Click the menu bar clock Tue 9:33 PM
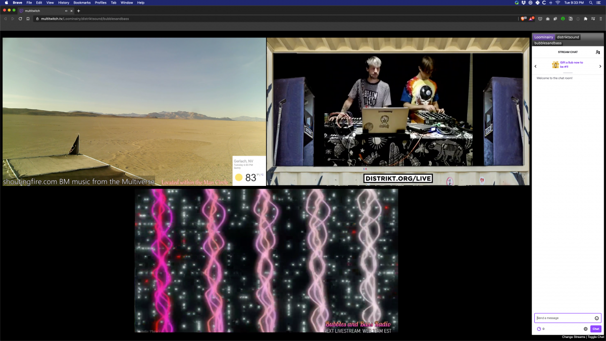The width and height of the screenshot is (606, 341). point(574,3)
